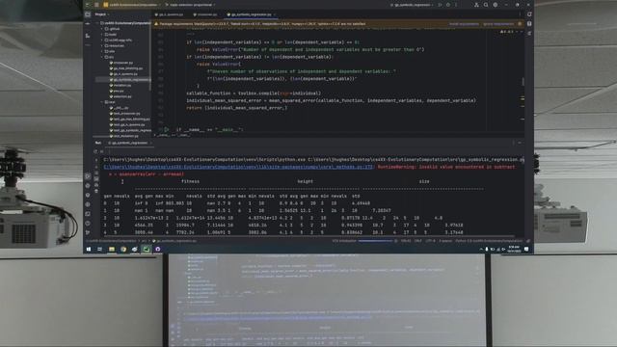Screen dimensions: 617x347
Task: Show more tool windows ellipsis icon
Action: pos(88,45)
